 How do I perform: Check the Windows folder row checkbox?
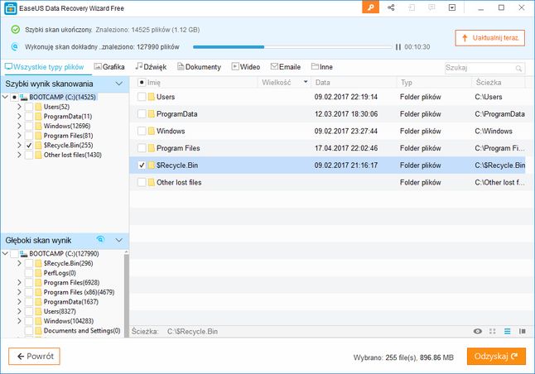point(142,131)
